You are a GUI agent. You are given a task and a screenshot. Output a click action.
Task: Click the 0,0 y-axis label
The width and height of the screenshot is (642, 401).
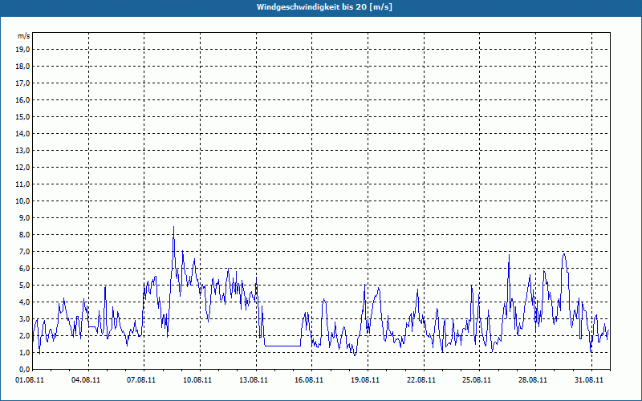coord(24,369)
